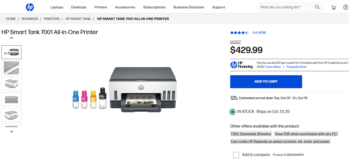Check the Add to compare checkbox
Viewport: 349px width, 159px height.
[236, 155]
